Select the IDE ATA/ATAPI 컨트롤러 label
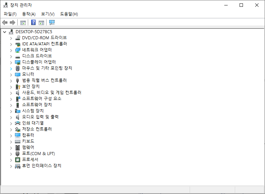Viewport: 265px width, 194px height. (44, 44)
